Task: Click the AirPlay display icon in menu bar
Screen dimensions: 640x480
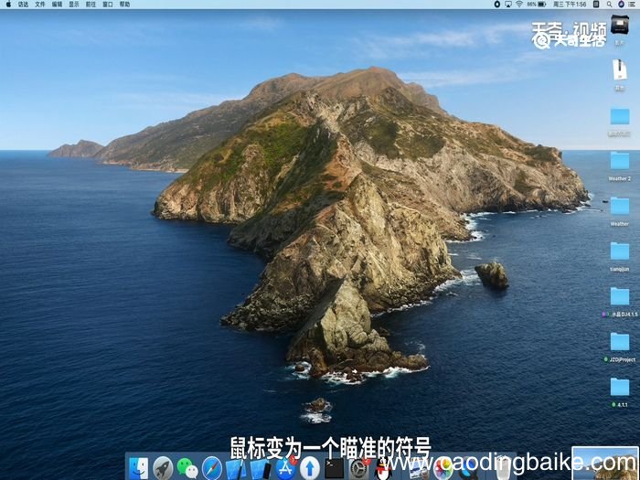Action: click(x=508, y=4)
